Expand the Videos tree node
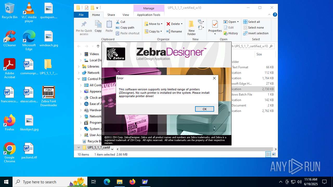333x187 pixels. (81, 54)
